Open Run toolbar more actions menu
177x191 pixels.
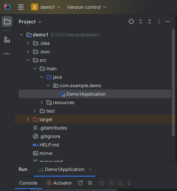[129, 183]
